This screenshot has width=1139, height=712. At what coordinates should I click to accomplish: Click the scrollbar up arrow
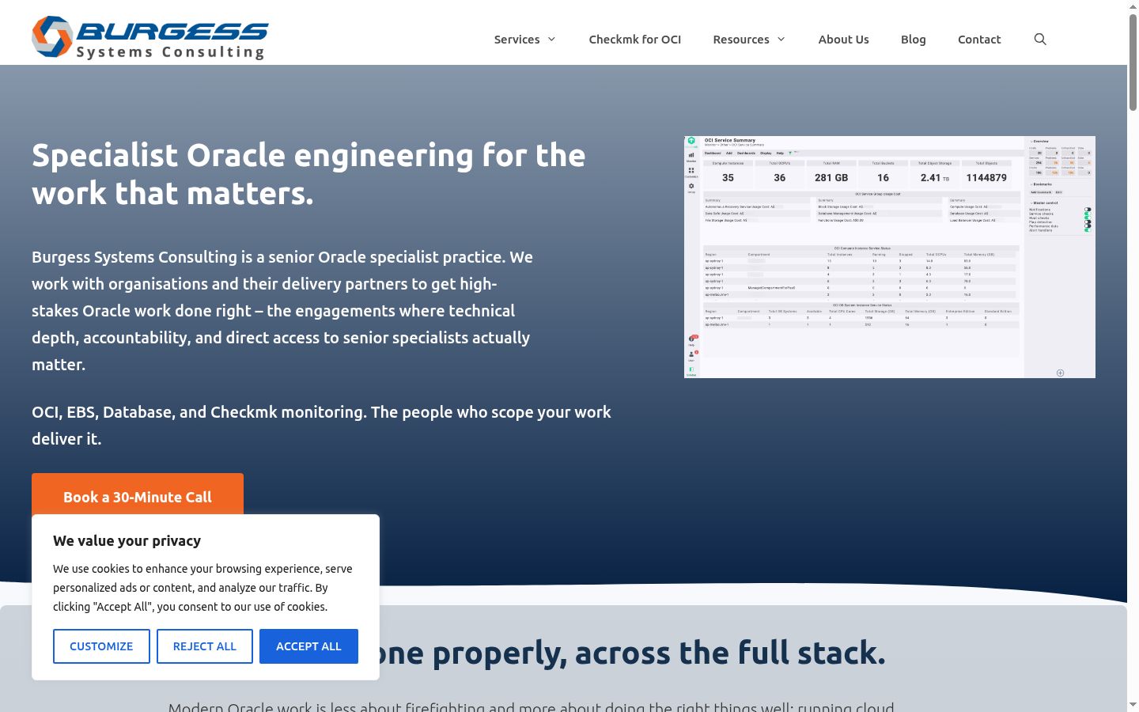click(x=1133, y=6)
